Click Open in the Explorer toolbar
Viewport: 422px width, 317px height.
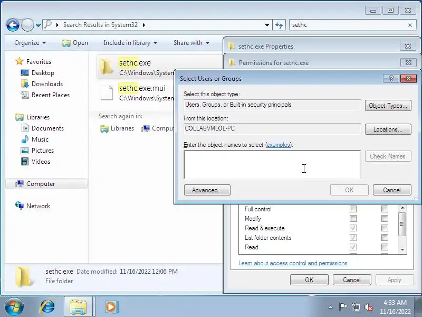[x=75, y=43]
